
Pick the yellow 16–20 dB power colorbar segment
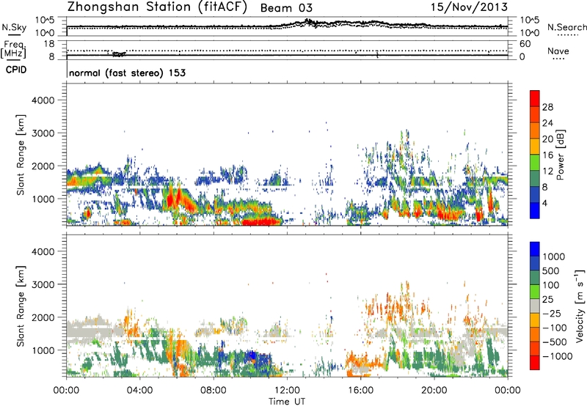535,147
